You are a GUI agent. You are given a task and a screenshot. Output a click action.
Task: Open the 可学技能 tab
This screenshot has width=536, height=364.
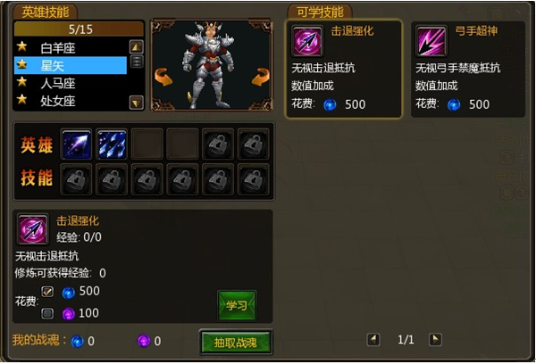[320, 12]
